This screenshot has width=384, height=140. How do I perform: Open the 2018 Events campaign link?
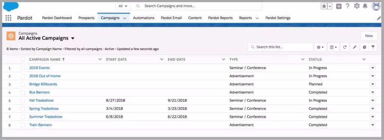pos(39,68)
